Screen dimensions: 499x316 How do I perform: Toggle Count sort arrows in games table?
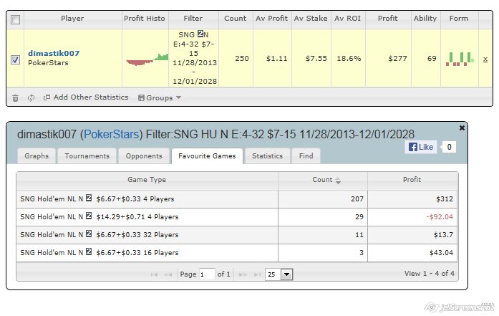pos(338,181)
